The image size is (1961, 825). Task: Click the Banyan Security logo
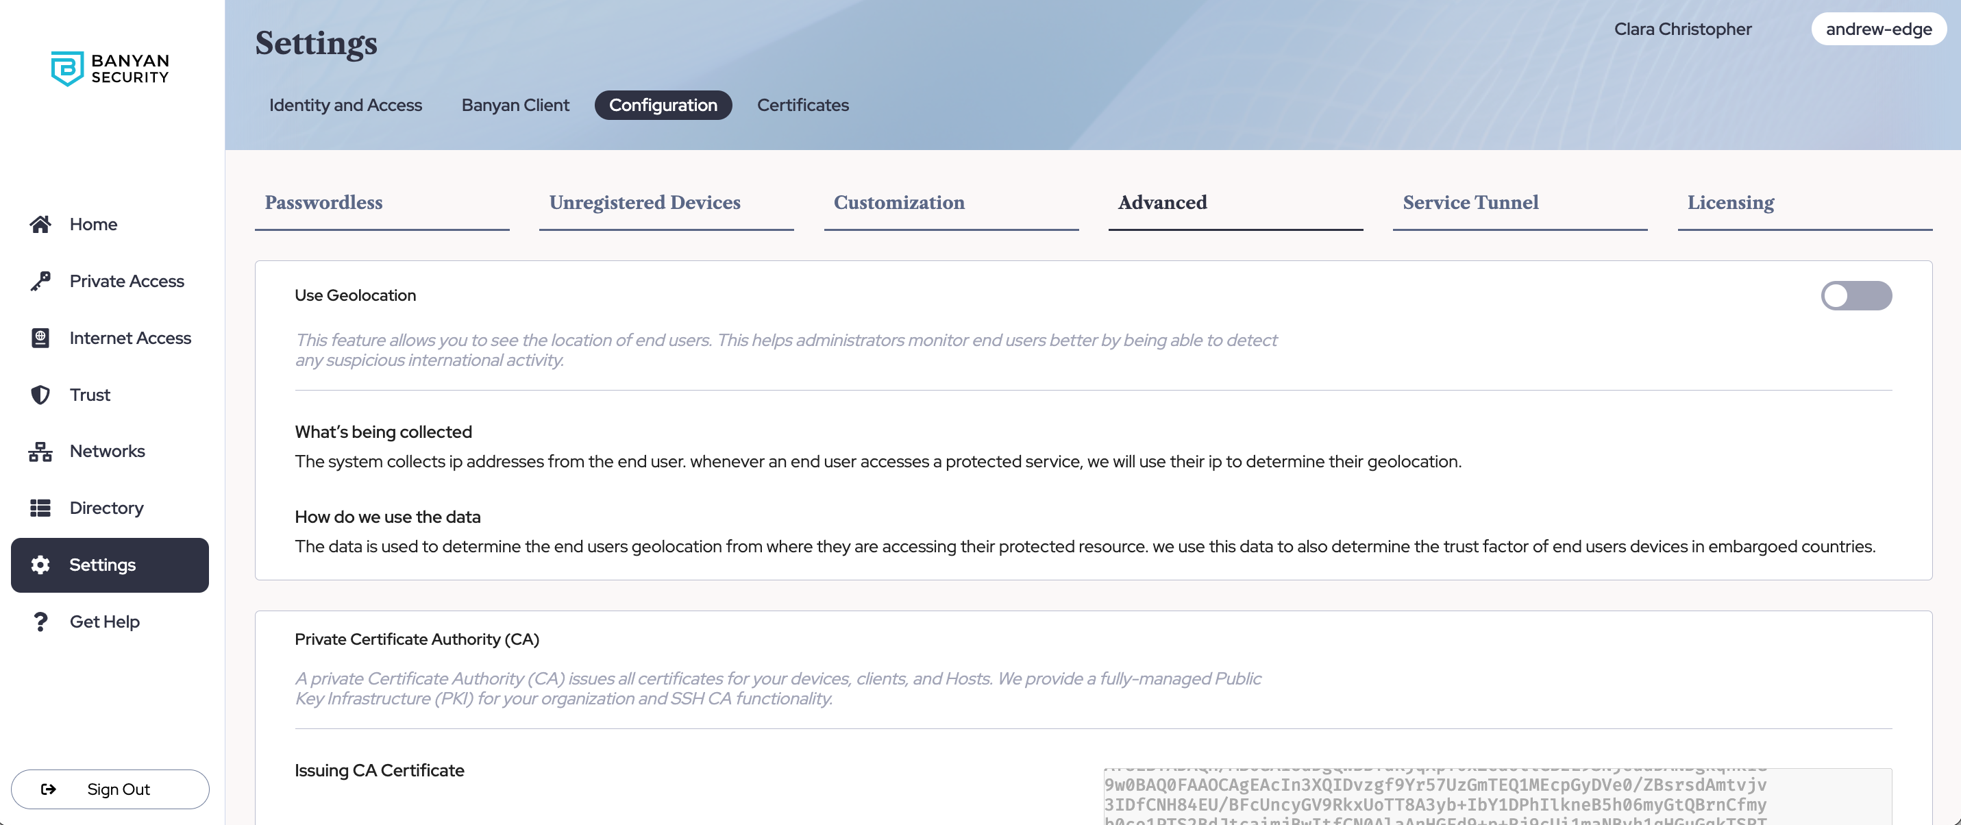tap(110, 69)
